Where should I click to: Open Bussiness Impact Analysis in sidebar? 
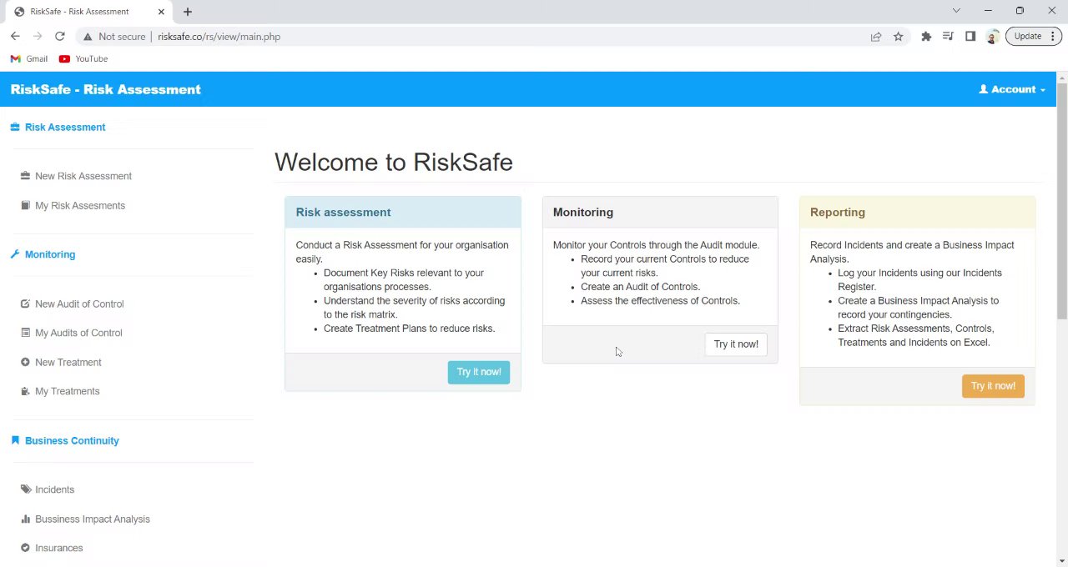tap(93, 519)
